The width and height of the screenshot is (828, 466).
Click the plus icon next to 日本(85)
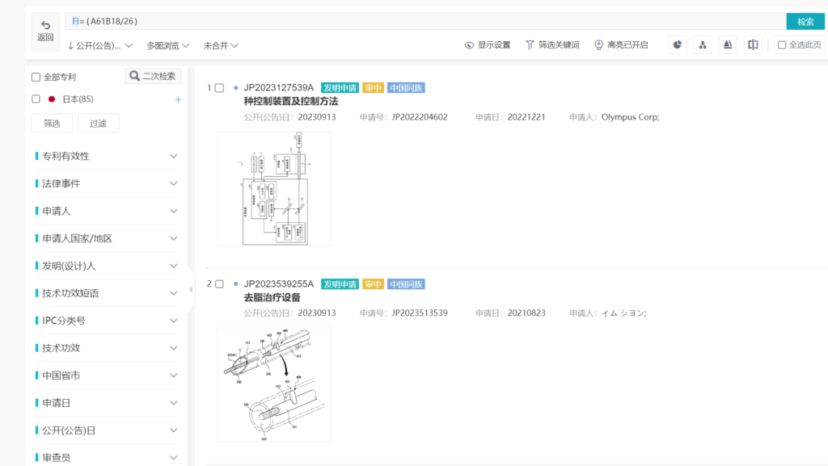[178, 99]
